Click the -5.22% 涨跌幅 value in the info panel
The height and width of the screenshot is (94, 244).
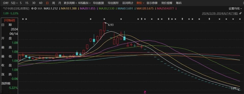[13, 88]
